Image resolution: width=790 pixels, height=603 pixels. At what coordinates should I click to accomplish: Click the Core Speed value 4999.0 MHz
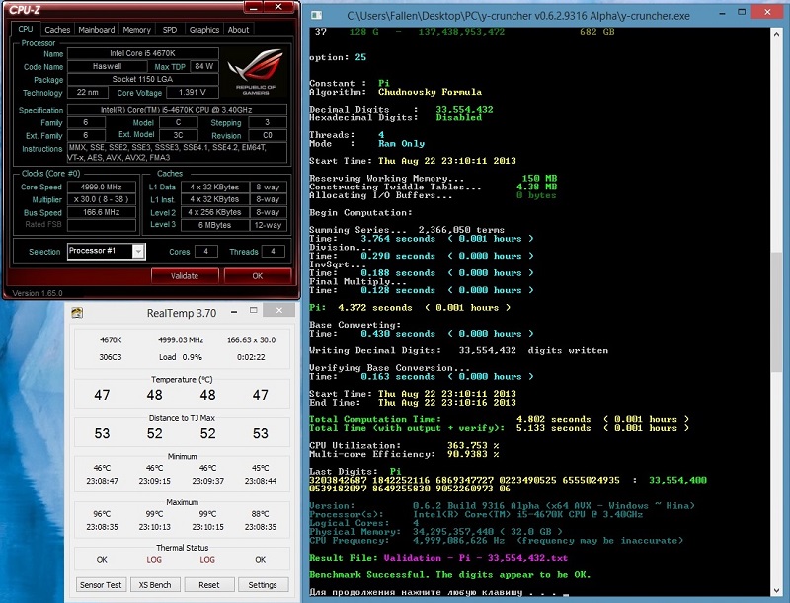pyautogui.click(x=102, y=187)
